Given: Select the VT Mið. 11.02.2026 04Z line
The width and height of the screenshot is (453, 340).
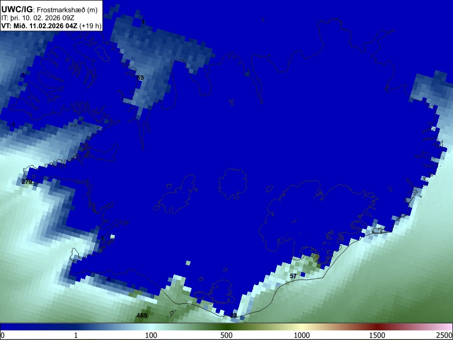Looking at the screenshot, I should tap(39, 26).
